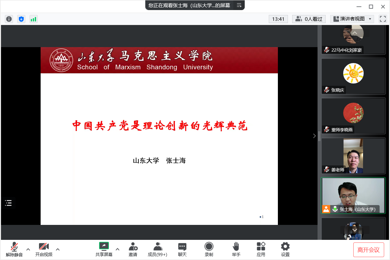Open the members list (99+)
Screen dimensions: 390x260
[x=158, y=249]
